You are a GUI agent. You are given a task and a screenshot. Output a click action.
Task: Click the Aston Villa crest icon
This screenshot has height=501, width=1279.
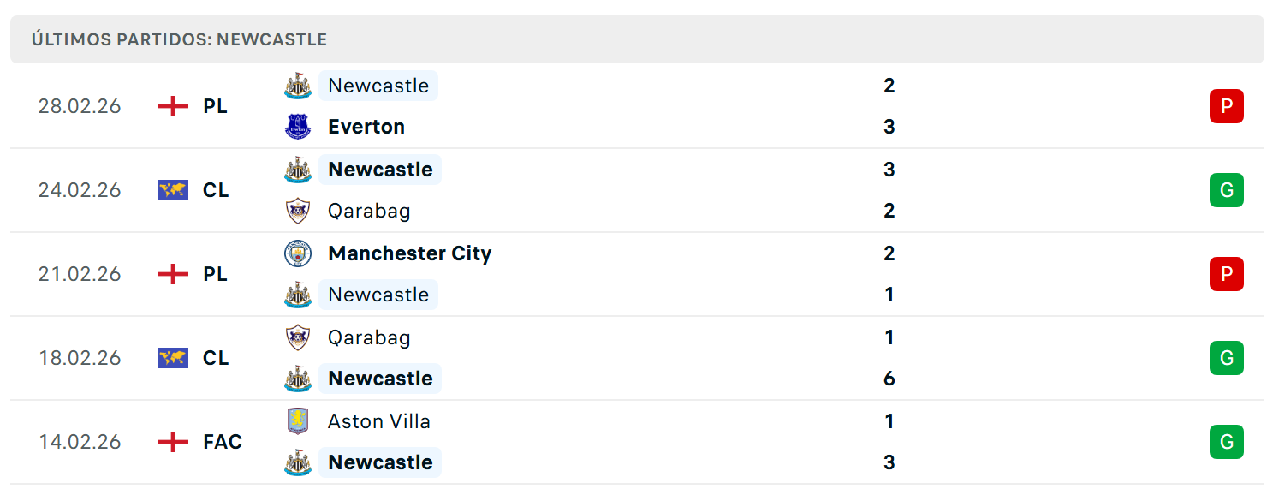(x=298, y=421)
